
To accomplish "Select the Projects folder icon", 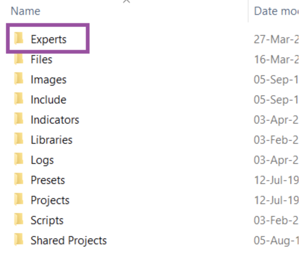I will (x=19, y=199).
